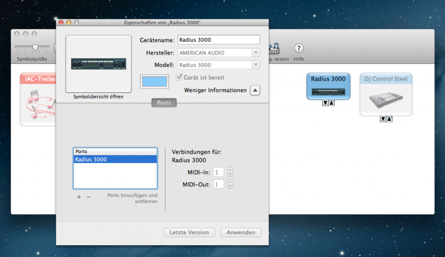445x257 pixels.
Task: Close the MIDI Studio background window
Action: [17, 34]
